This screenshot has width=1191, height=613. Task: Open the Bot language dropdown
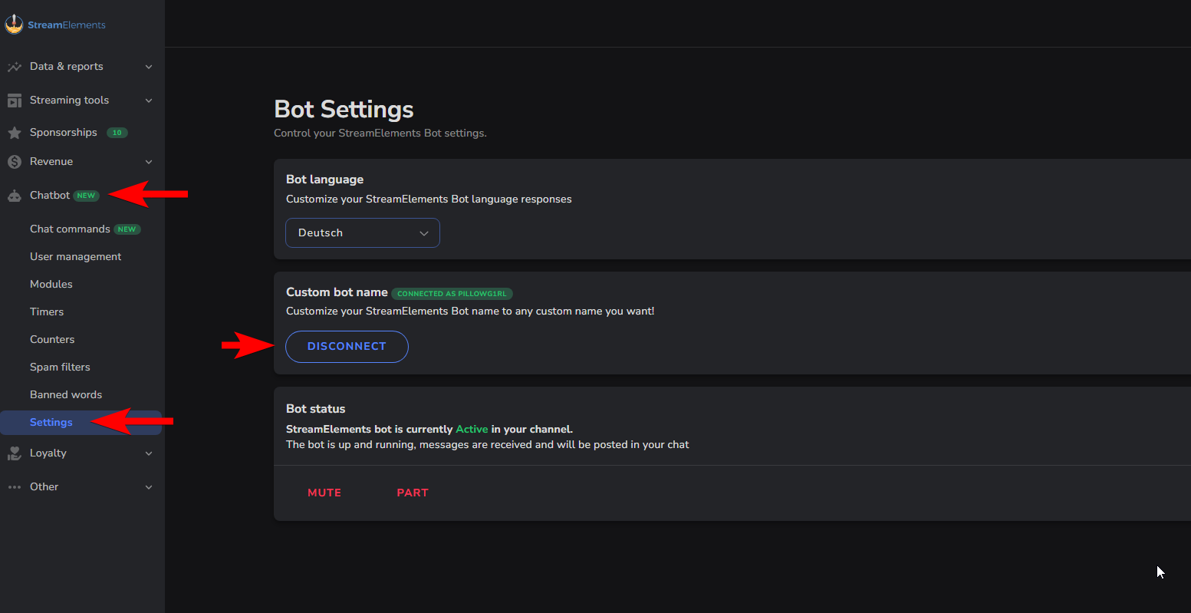point(362,233)
